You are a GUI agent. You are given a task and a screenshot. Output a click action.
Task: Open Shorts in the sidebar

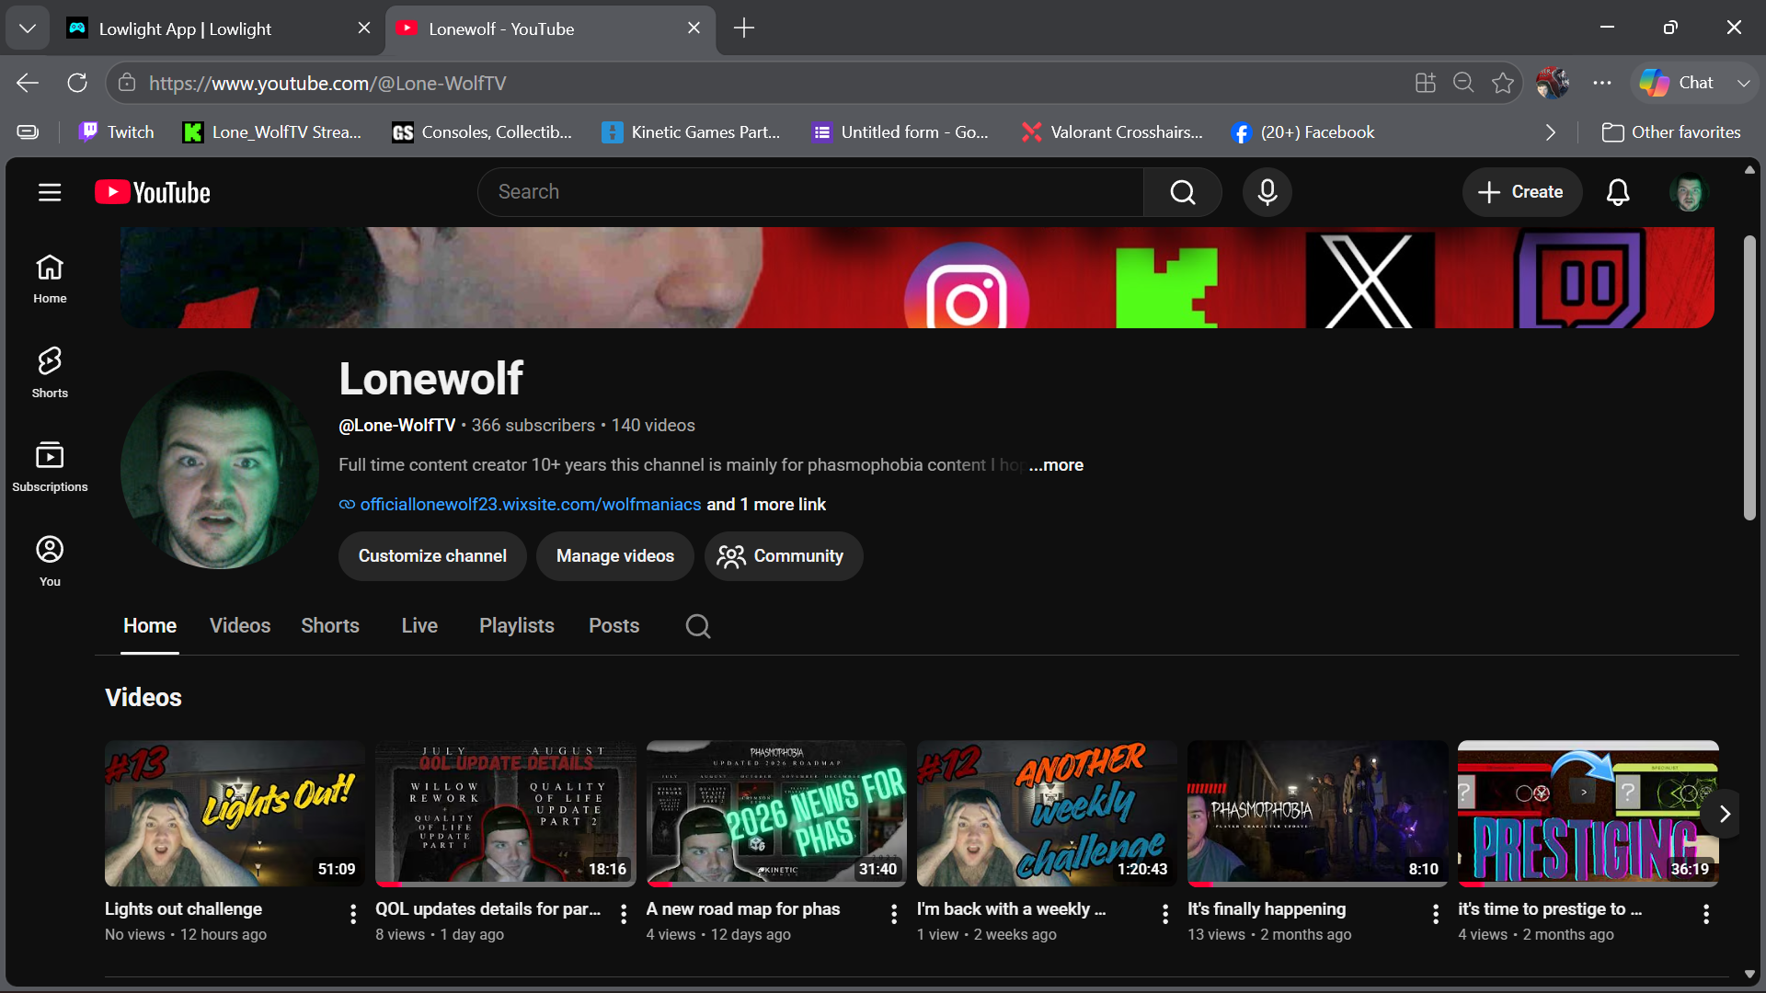[x=50, y=372]
